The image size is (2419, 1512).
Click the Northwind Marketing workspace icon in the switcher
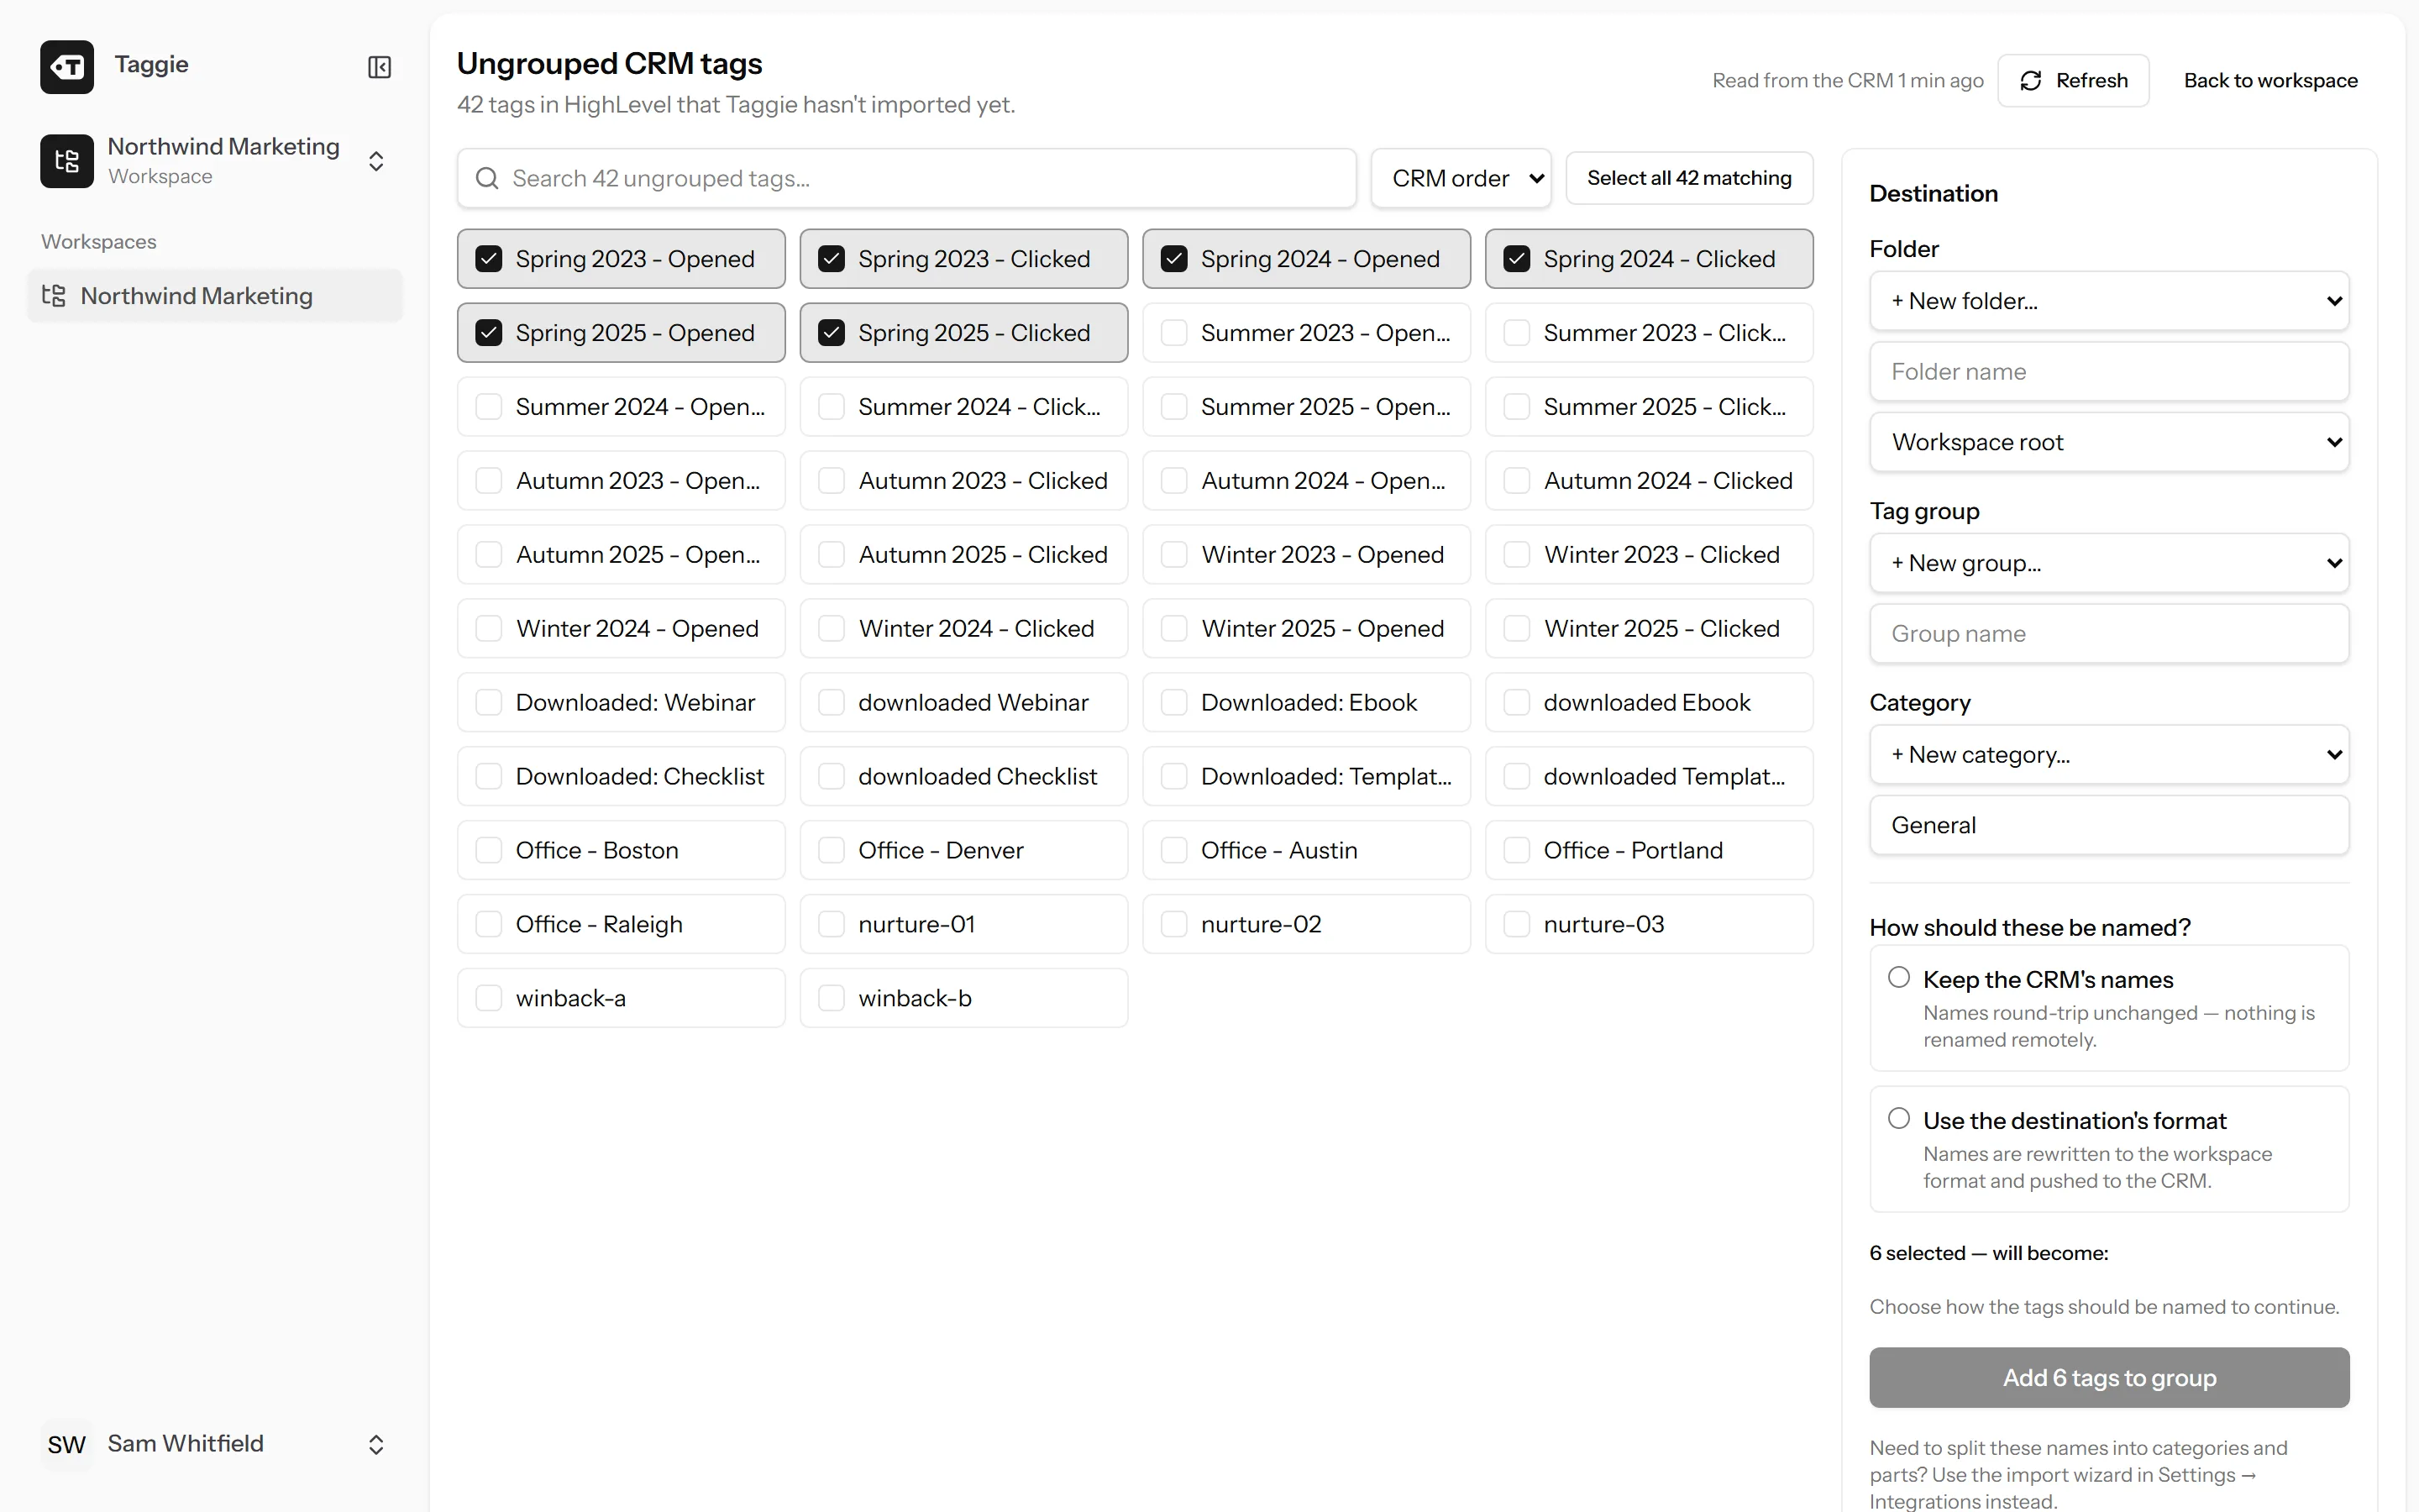[x=67, y=161]
